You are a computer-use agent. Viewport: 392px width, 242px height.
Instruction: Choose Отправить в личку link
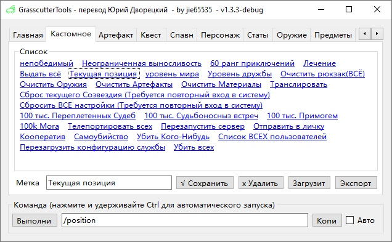288,126
